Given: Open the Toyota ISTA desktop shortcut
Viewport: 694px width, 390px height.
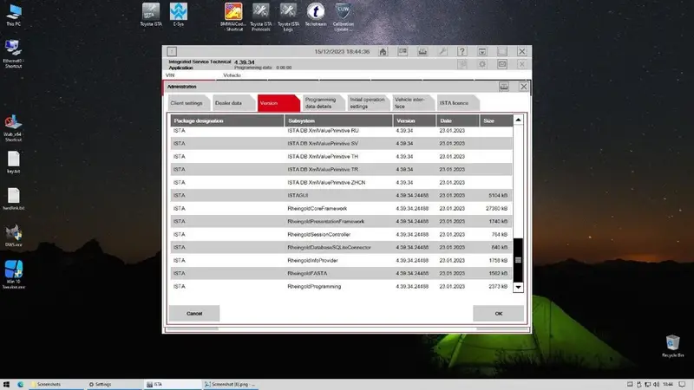Looking at the screenshot, I should (151, 15).
